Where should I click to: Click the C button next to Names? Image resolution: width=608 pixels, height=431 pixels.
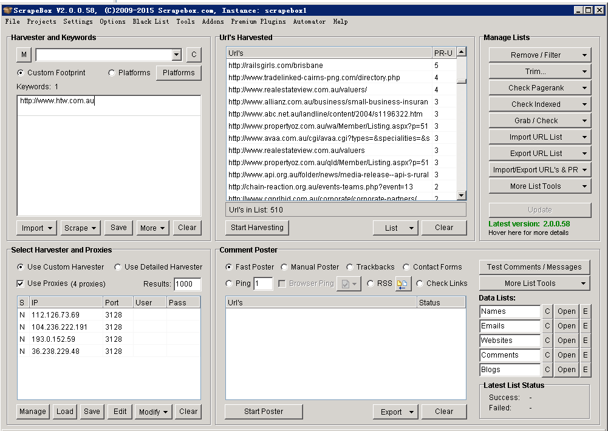tap(547, 311)
